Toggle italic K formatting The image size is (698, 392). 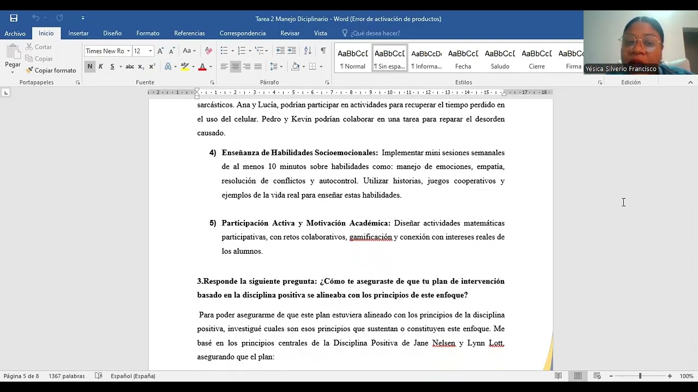(x=101, y=66)
